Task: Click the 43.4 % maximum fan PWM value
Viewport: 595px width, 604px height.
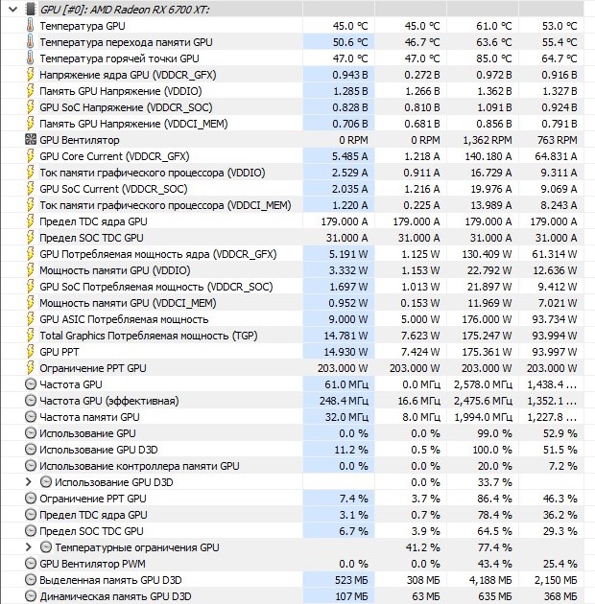Action: click(495, 564)
